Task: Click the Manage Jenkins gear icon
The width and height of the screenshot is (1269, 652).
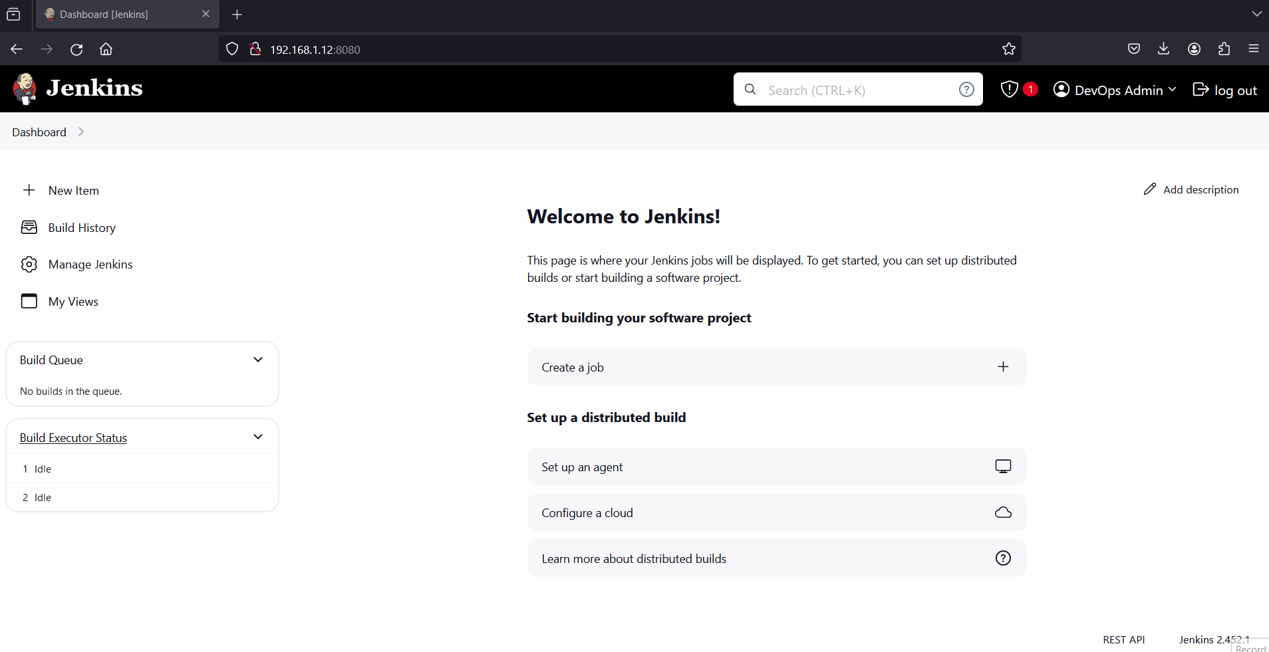Action: 29,265
